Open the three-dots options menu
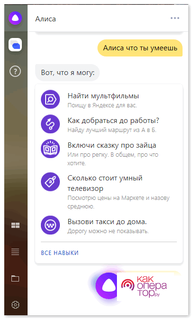193x320 pixels. click(175, 18)
